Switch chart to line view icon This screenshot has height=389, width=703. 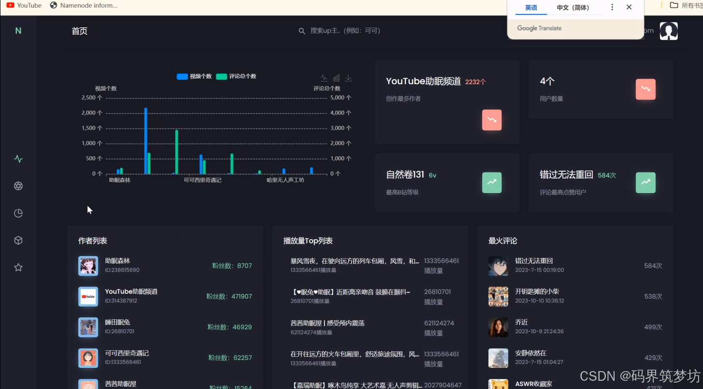pyautogui.click(x=324, y=78)
